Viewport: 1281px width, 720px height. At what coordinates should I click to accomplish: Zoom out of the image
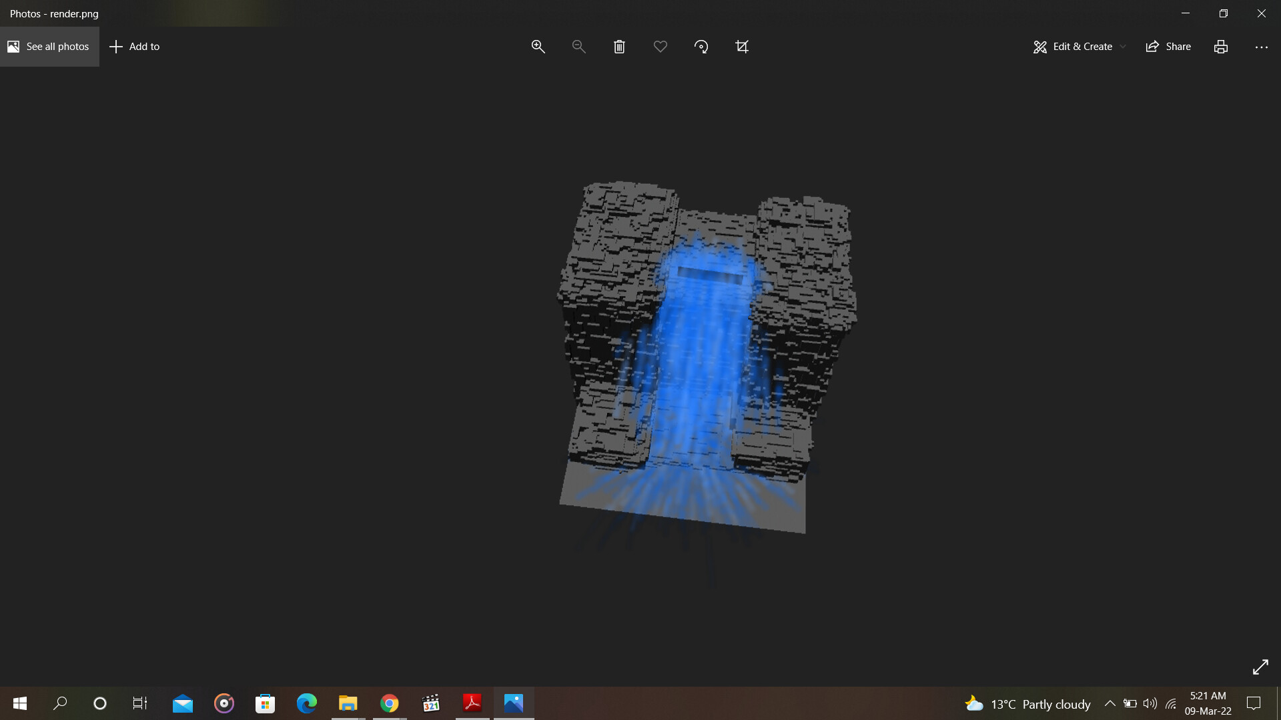(578, 47)
